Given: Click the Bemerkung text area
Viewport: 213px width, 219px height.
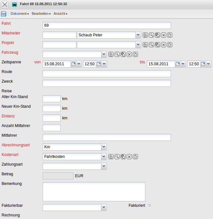Looking at the screenshot, I should [94, 192].
